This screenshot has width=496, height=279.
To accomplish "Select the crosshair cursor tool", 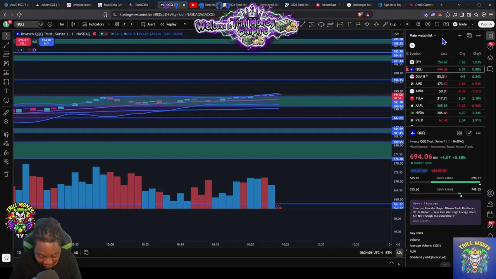I will 6,35.
